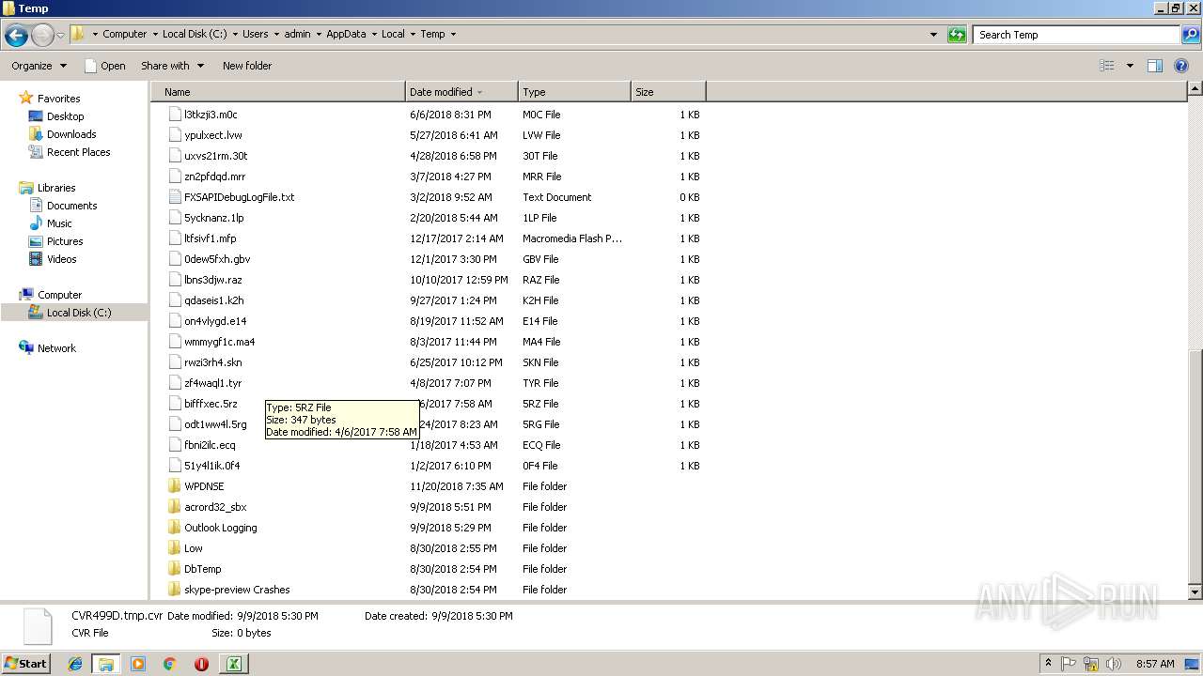Select the Videos library
This screenshot has width=1203, height=676.
61,259
